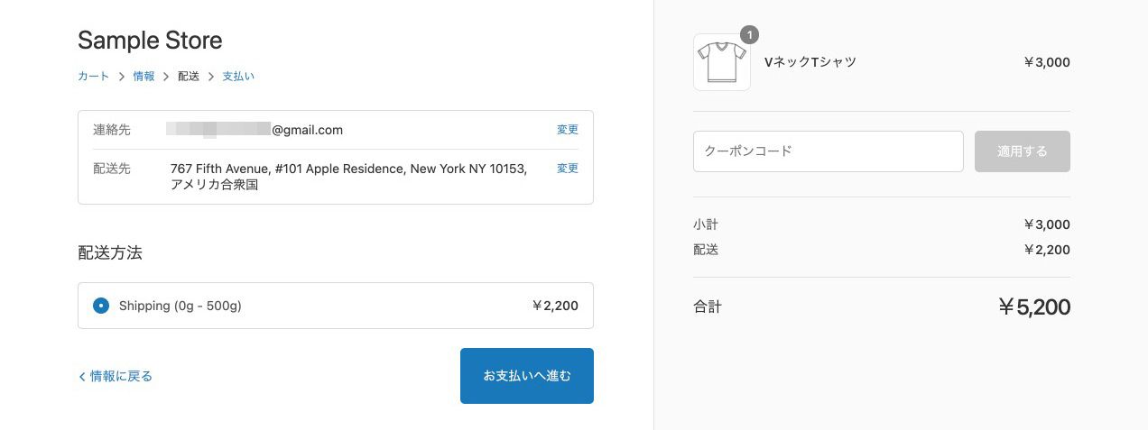Select the Shipping (0g - 500g) radio button

click(x=101, y=306)
